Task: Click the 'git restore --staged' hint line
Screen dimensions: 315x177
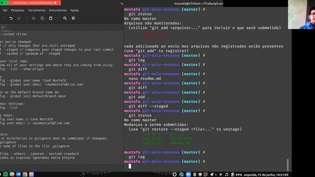Action: point(185,129)
